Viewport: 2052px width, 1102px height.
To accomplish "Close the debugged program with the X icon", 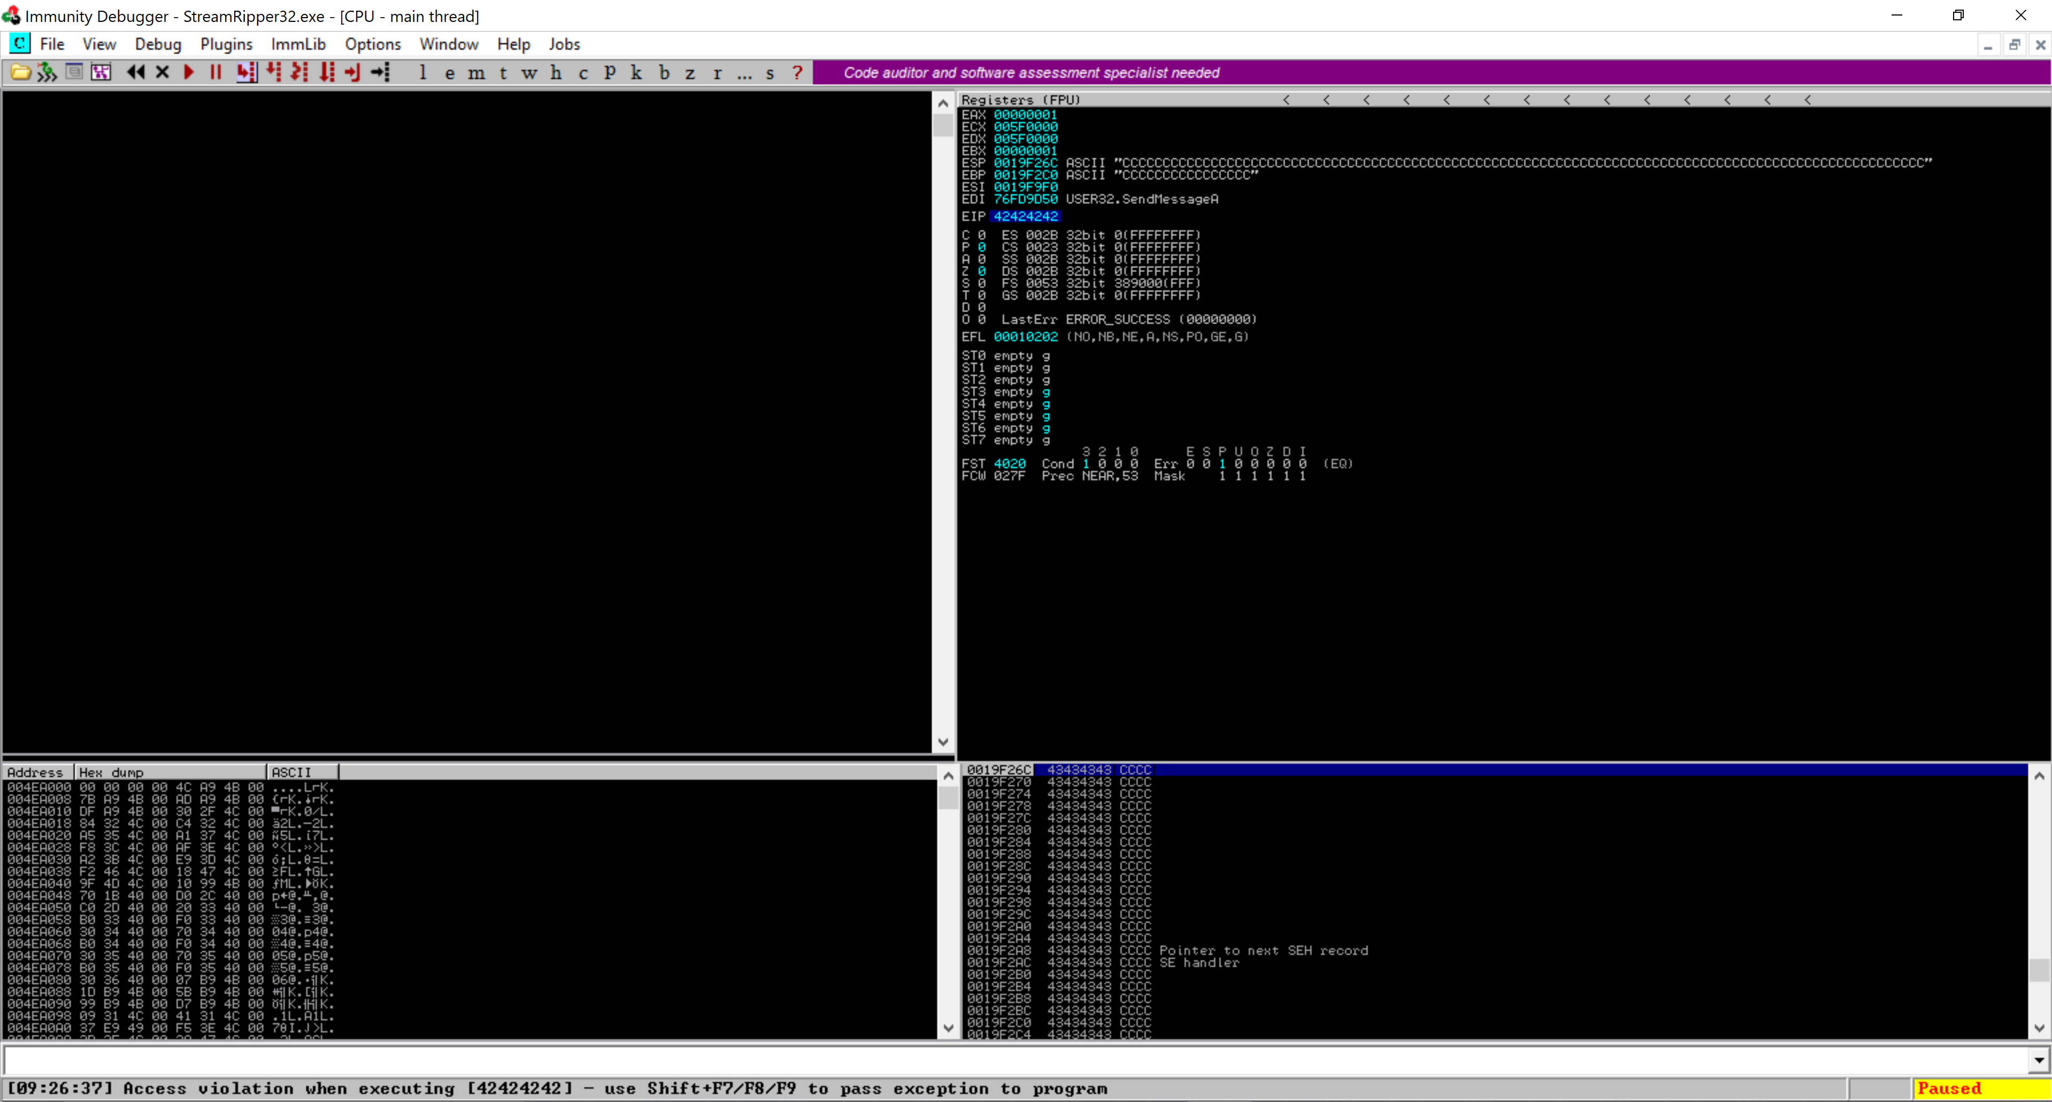I will 163,73.
